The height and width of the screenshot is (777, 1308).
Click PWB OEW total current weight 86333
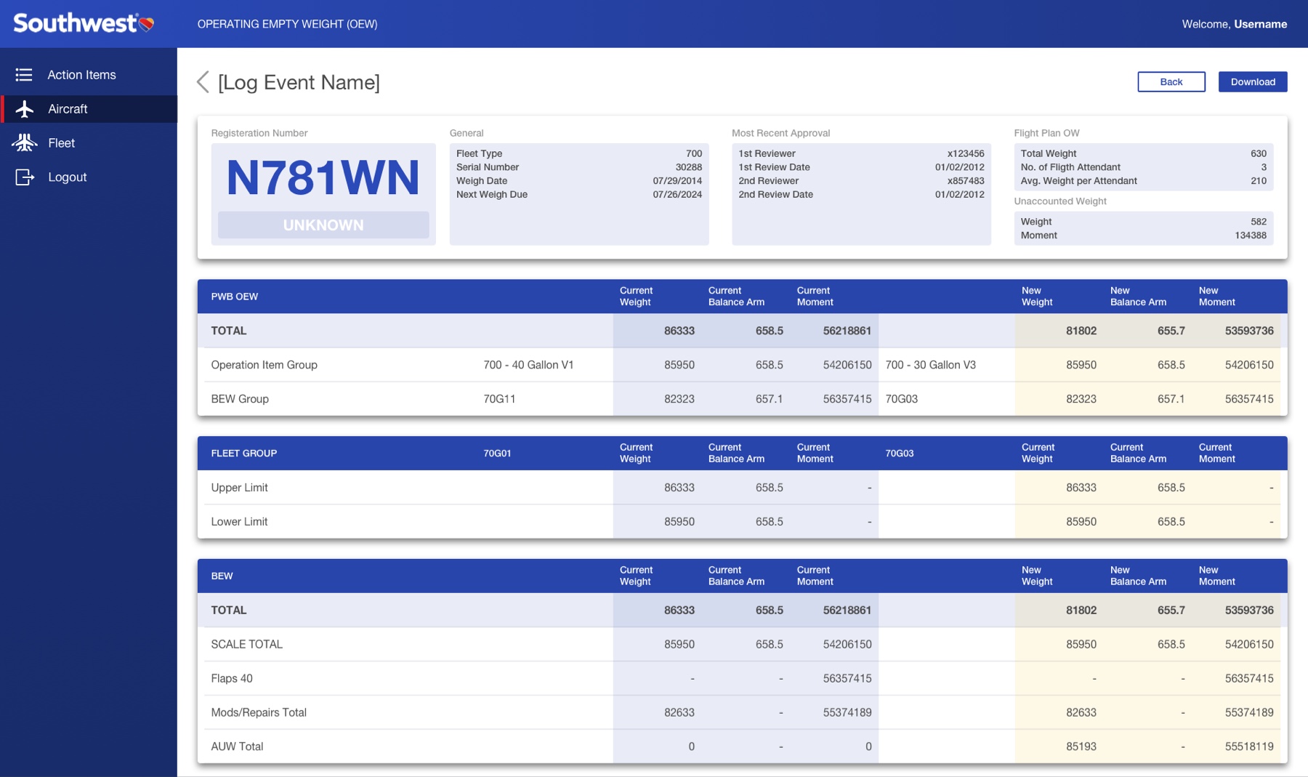tap(679, 331)
